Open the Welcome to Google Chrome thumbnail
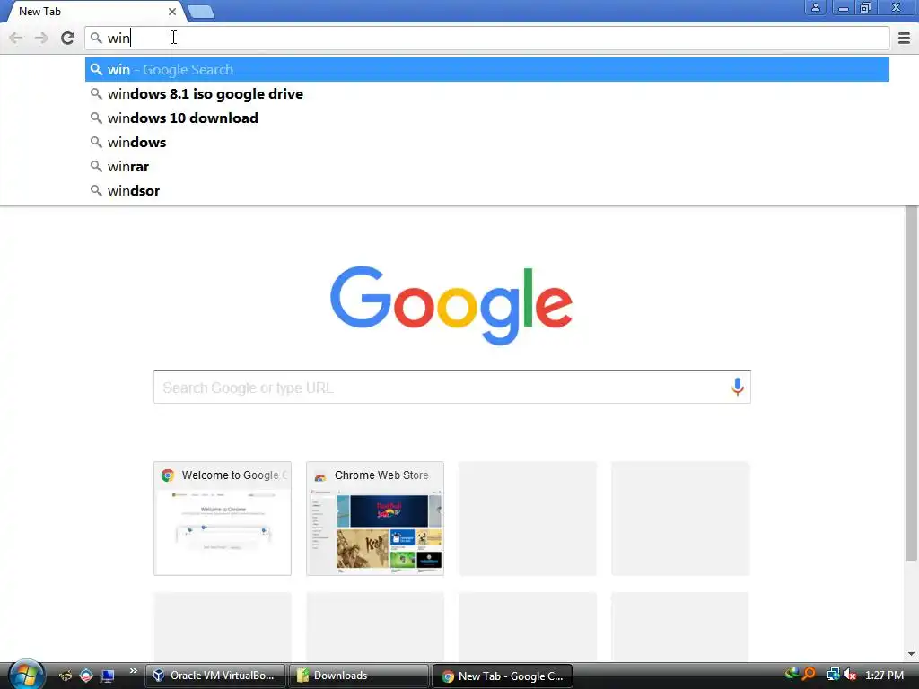The image size is (919, 689). [223, 519]
